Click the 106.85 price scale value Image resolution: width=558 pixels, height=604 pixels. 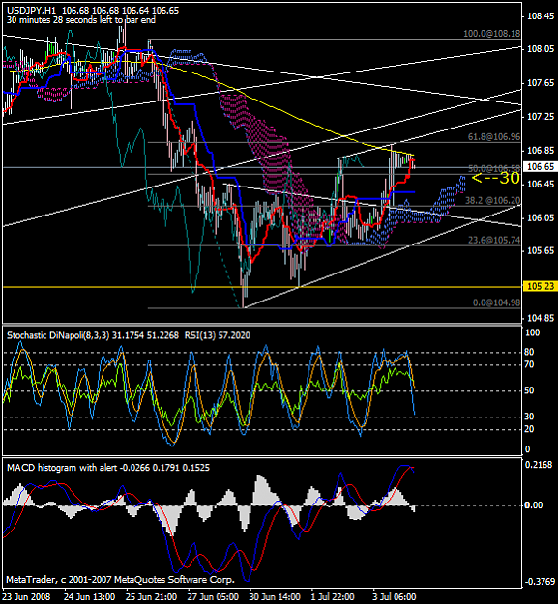tap(541, 151)
